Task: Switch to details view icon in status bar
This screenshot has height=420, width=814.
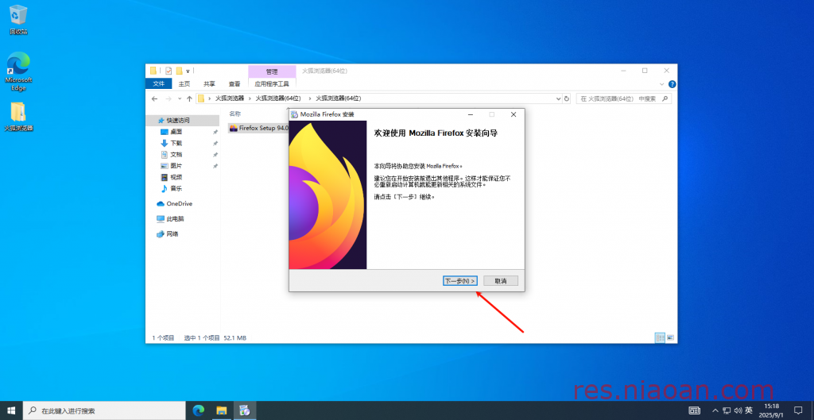Action: pos(660,337)
